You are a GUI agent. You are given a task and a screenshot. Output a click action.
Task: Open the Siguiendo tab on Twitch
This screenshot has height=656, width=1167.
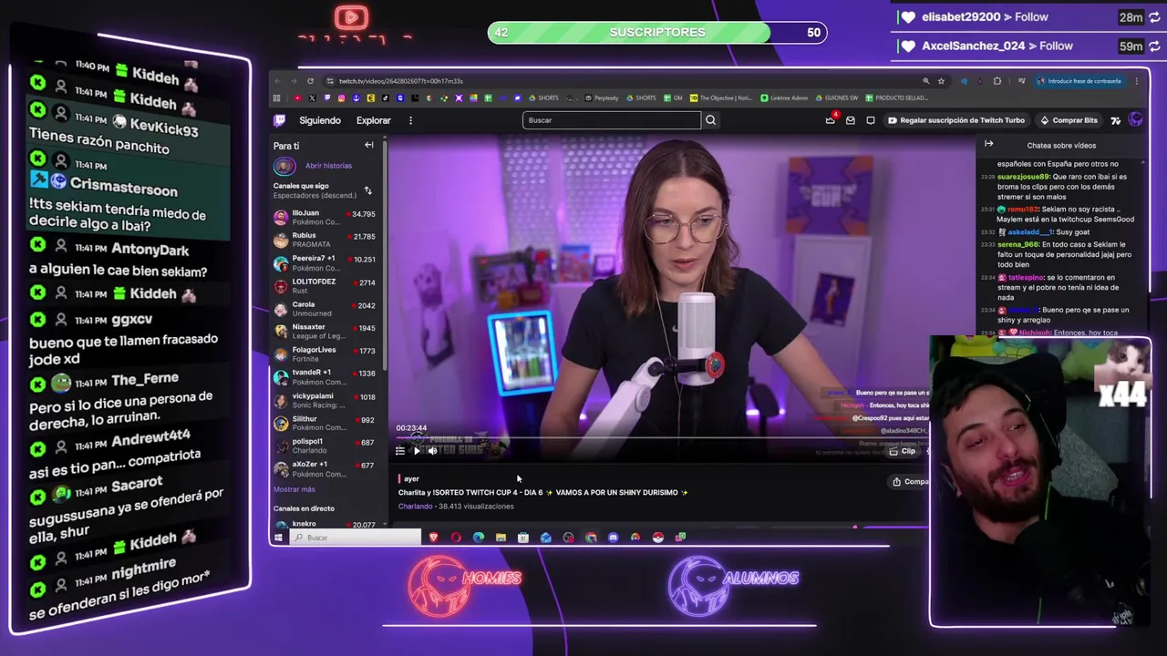pyautogui.click(x=320, y=120)
